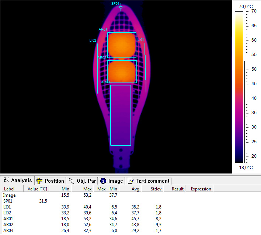Highlight the Image row in the results table

(10, 195)
